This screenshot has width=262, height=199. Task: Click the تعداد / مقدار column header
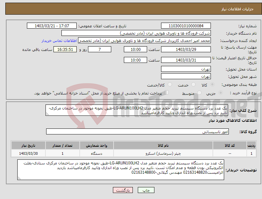[x=62, y=145]
